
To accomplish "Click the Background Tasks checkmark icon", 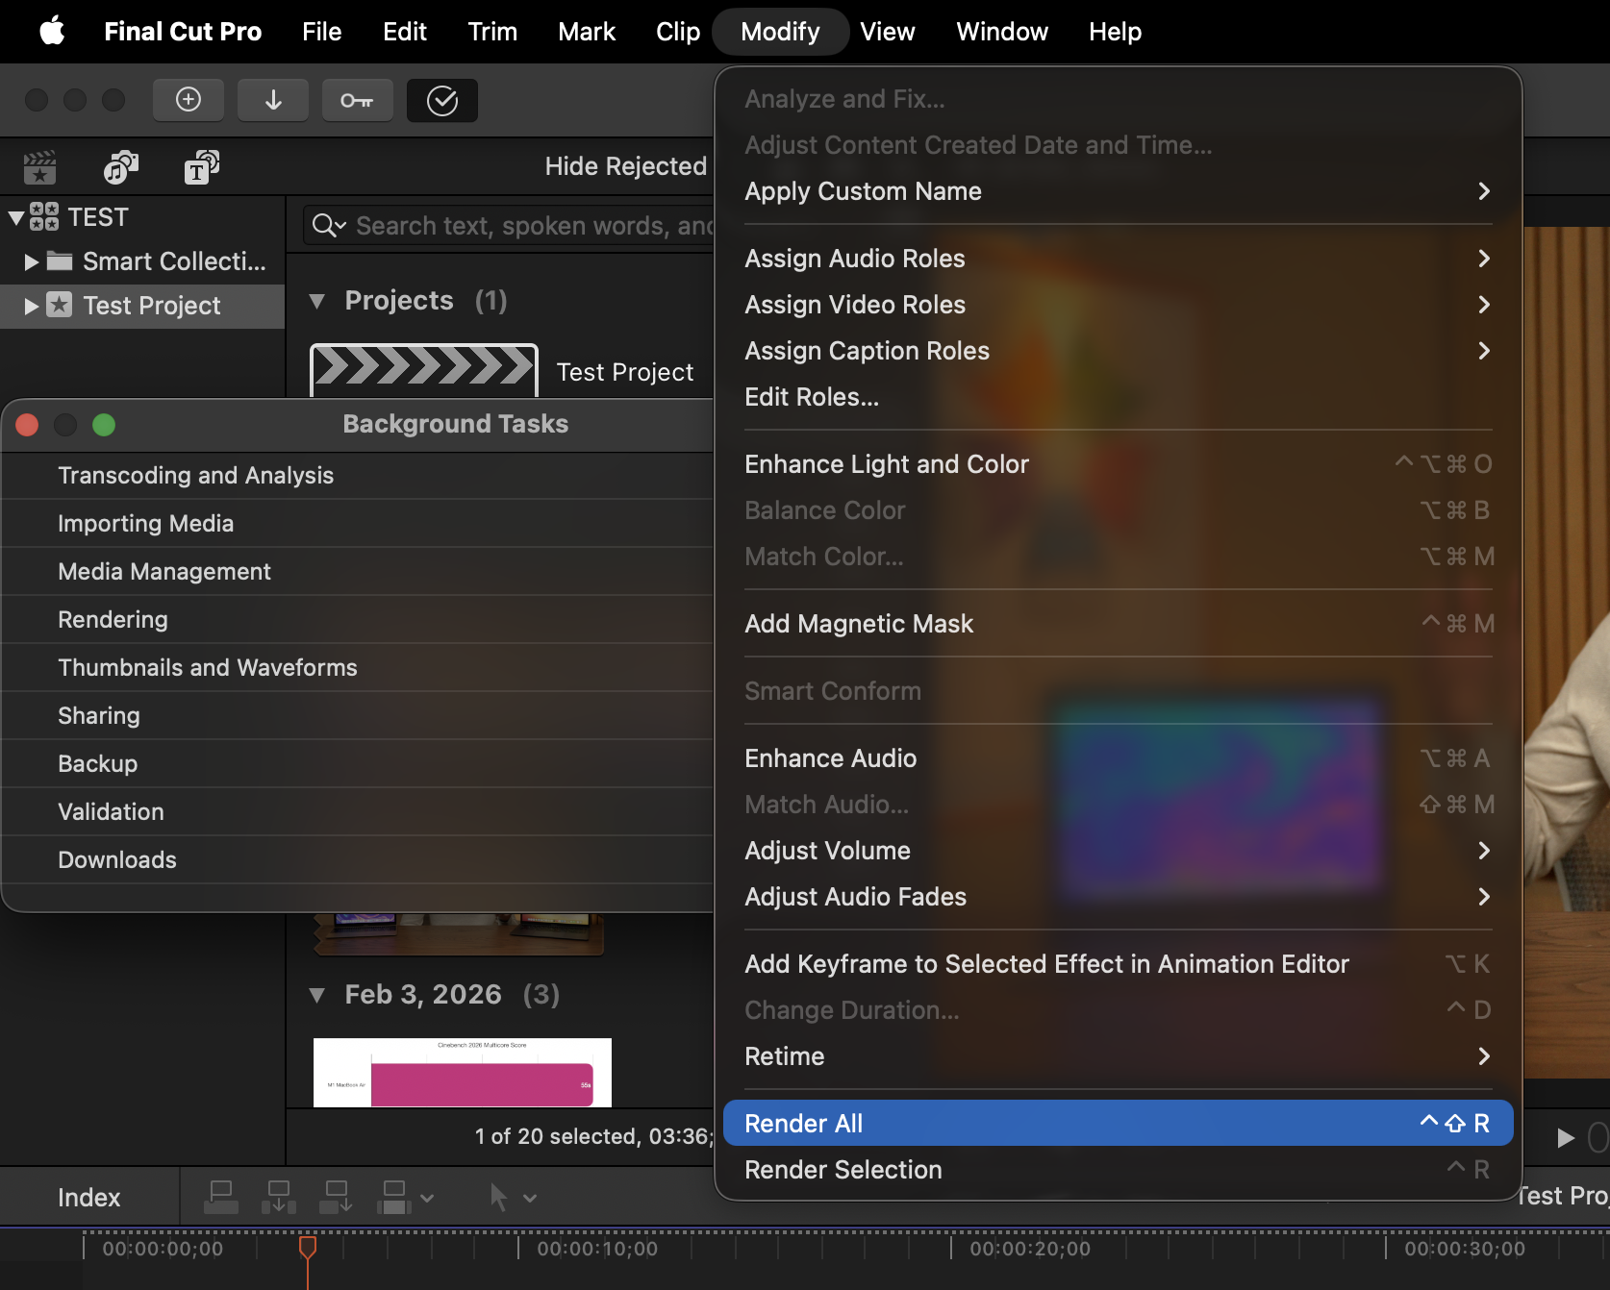I will click(x=441, y=100).
